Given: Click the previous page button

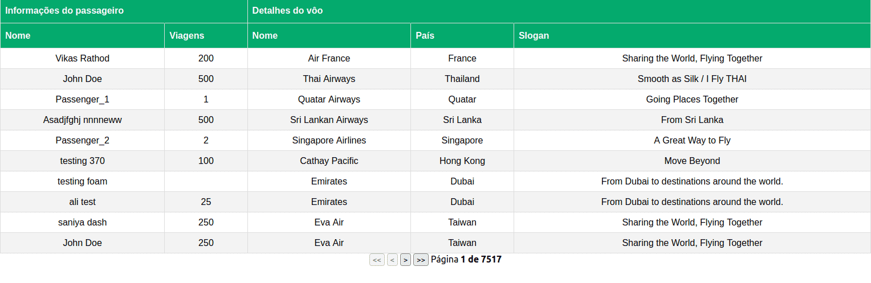Looking at the screenshot, I should tap(392, 260).
